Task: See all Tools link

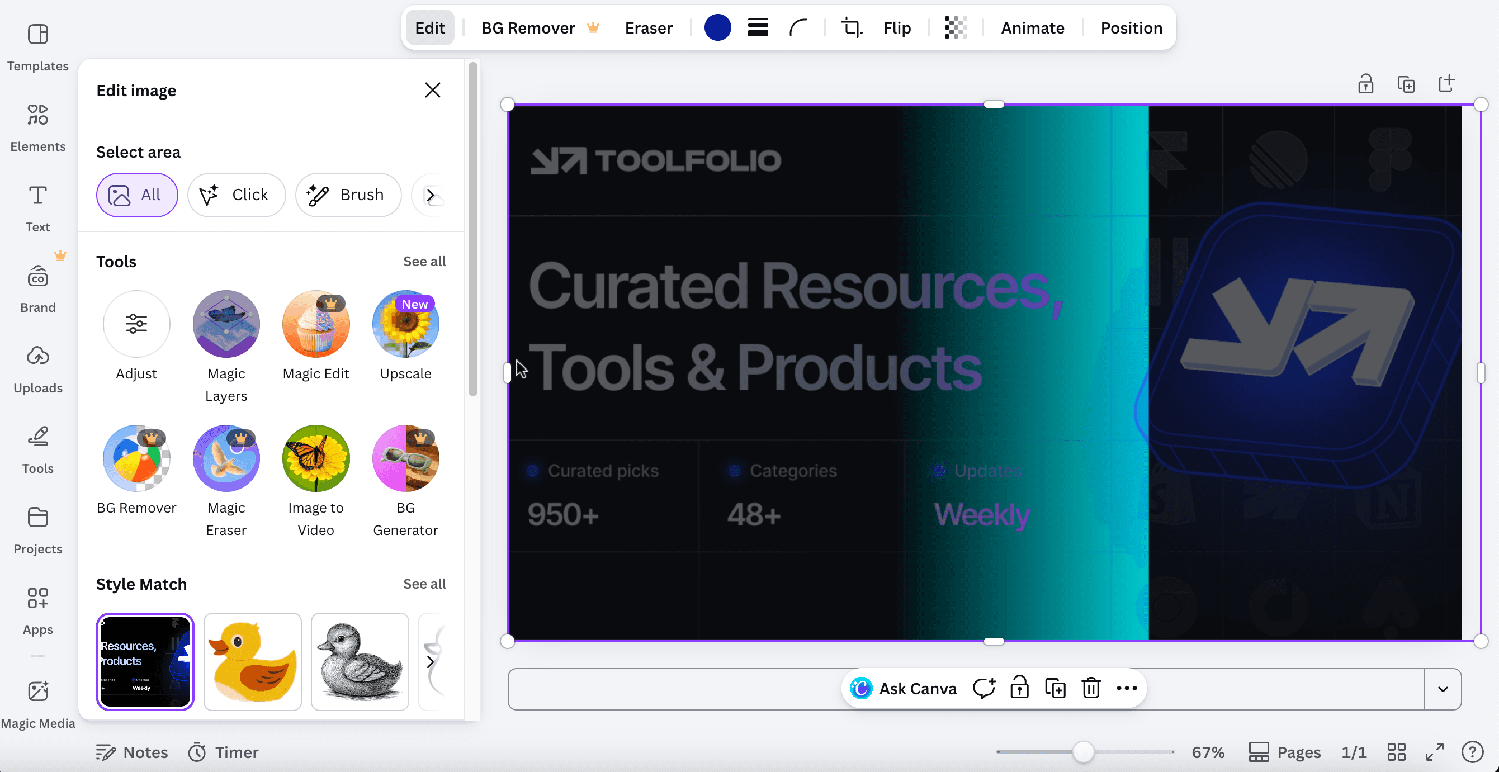Action: pos(424,261)
